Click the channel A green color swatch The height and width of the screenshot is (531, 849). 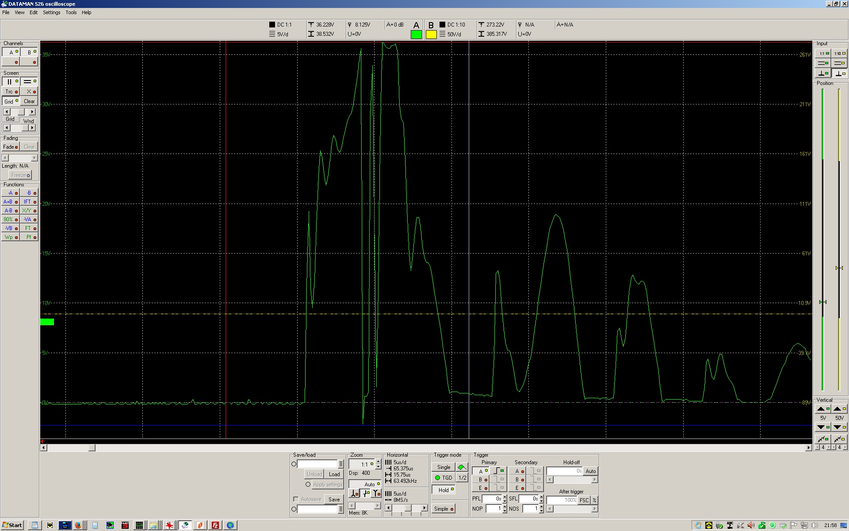tap(416, 35)
